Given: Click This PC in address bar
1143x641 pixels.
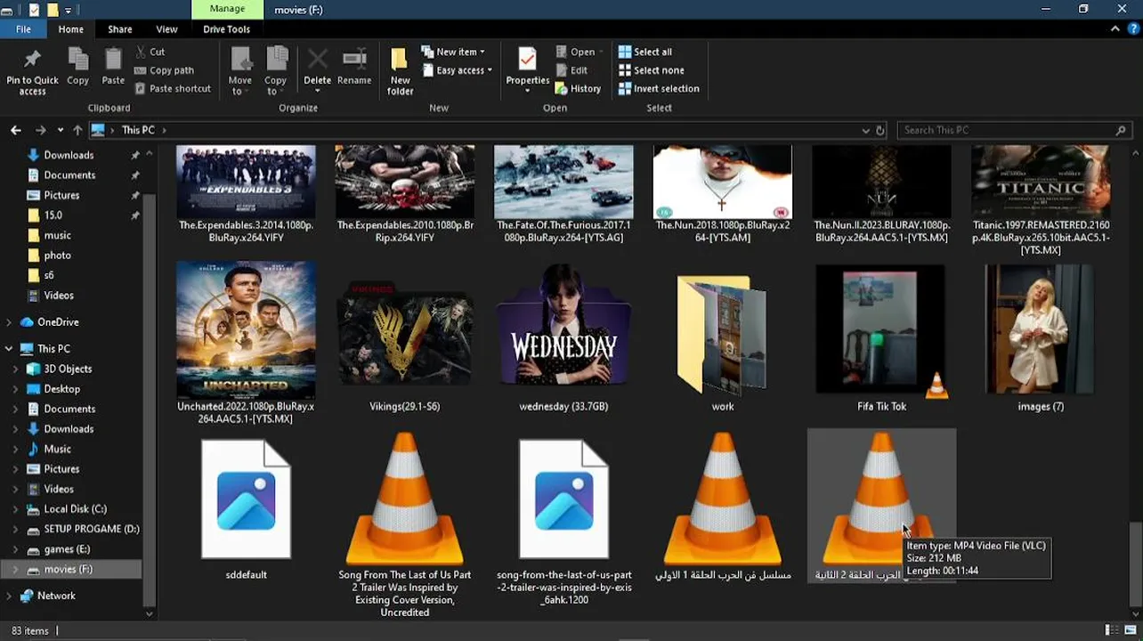Looking at the screenshot, I should 138,130.
